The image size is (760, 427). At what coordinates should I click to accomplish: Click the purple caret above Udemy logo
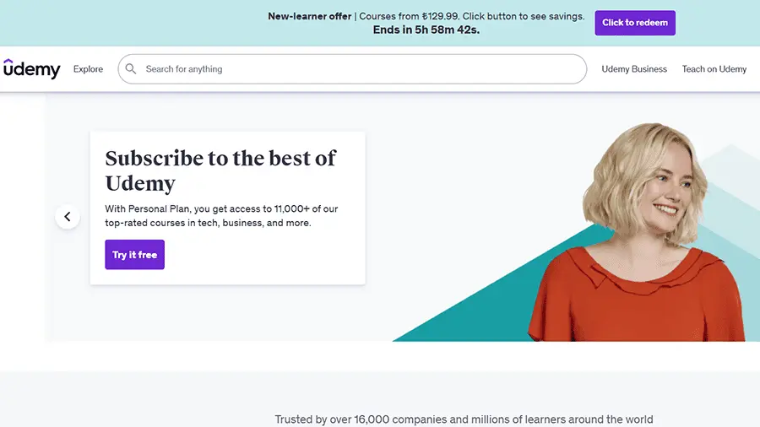coord(8,61)
